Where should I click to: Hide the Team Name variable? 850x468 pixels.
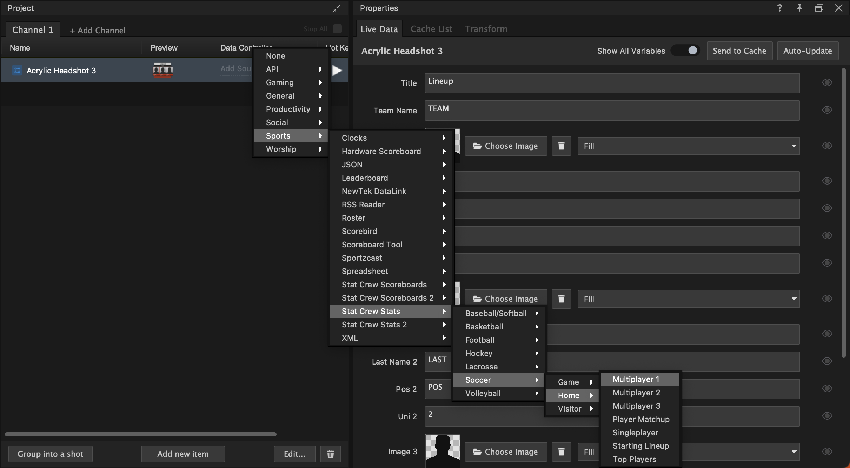826,110
